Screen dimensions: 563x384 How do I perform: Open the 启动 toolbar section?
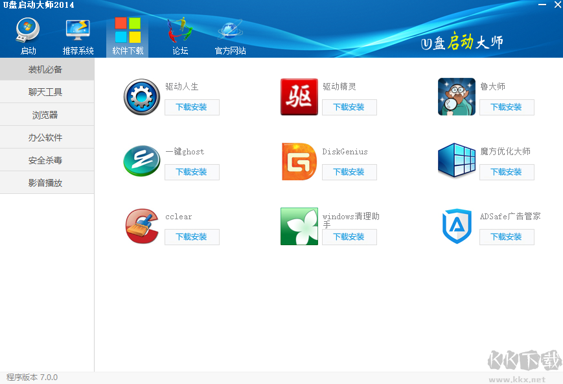tap(28, 36)
